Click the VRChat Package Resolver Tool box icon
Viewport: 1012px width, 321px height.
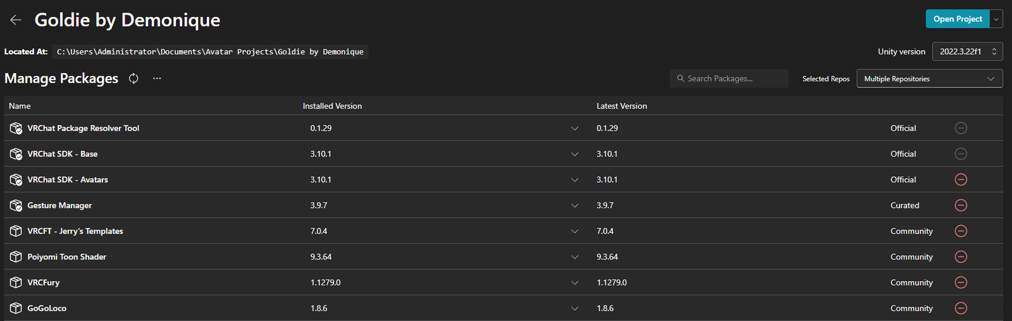tap(16, 128)
